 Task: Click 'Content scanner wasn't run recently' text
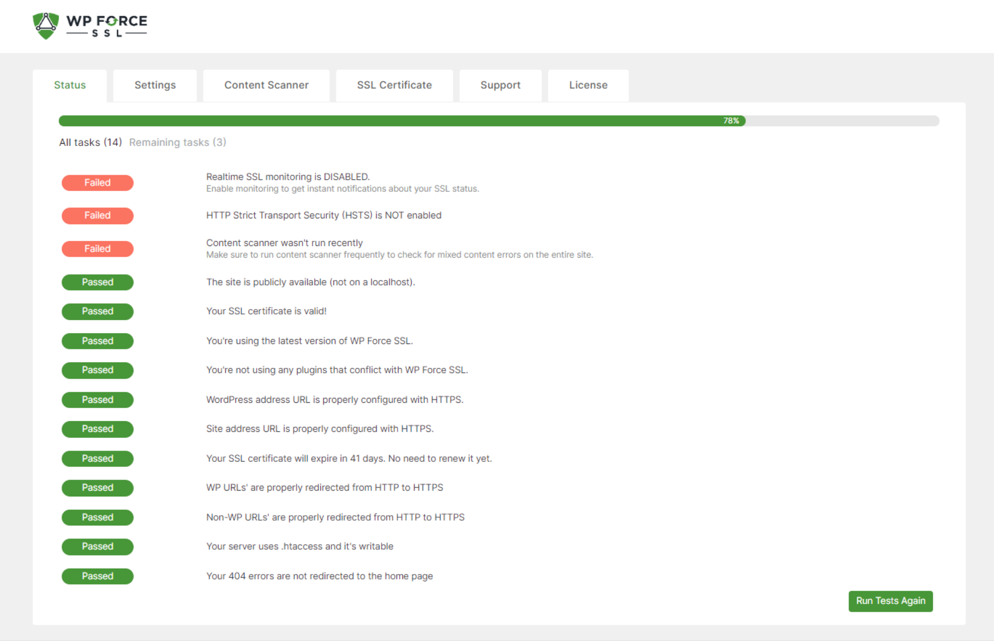point(284,243)
